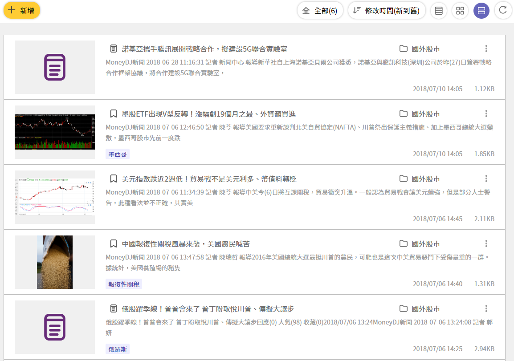This screenshot has width=514, height=361.
Task: Click the date 2018/07/06 14:25
Action: click(x=437, y=349)
